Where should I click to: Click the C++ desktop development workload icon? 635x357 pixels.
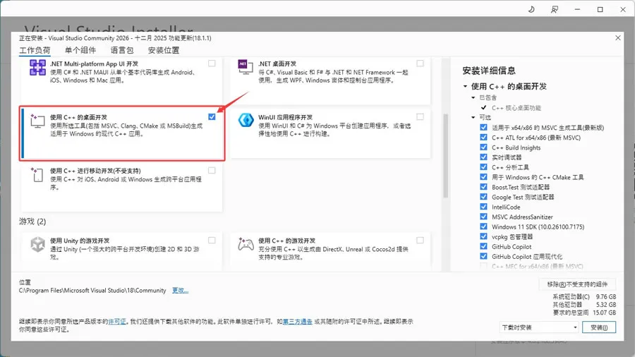(x=37, y=121)
